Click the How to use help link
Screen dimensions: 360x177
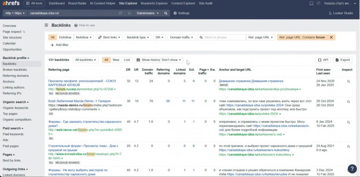coord(85,25)
